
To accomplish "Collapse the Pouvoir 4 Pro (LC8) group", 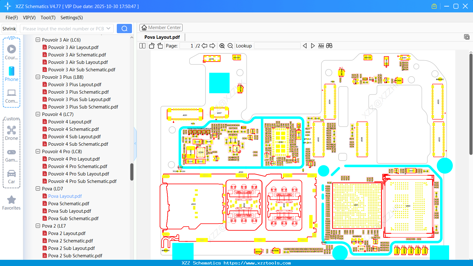I will 38,151.
